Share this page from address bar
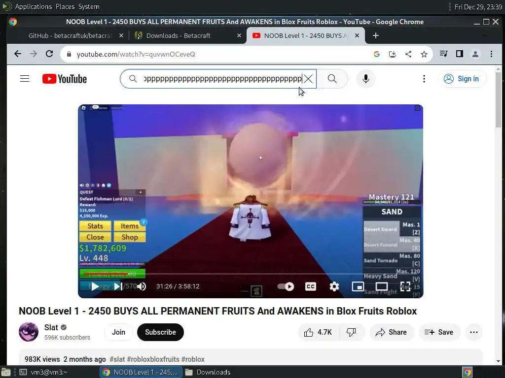 point(408,54)
